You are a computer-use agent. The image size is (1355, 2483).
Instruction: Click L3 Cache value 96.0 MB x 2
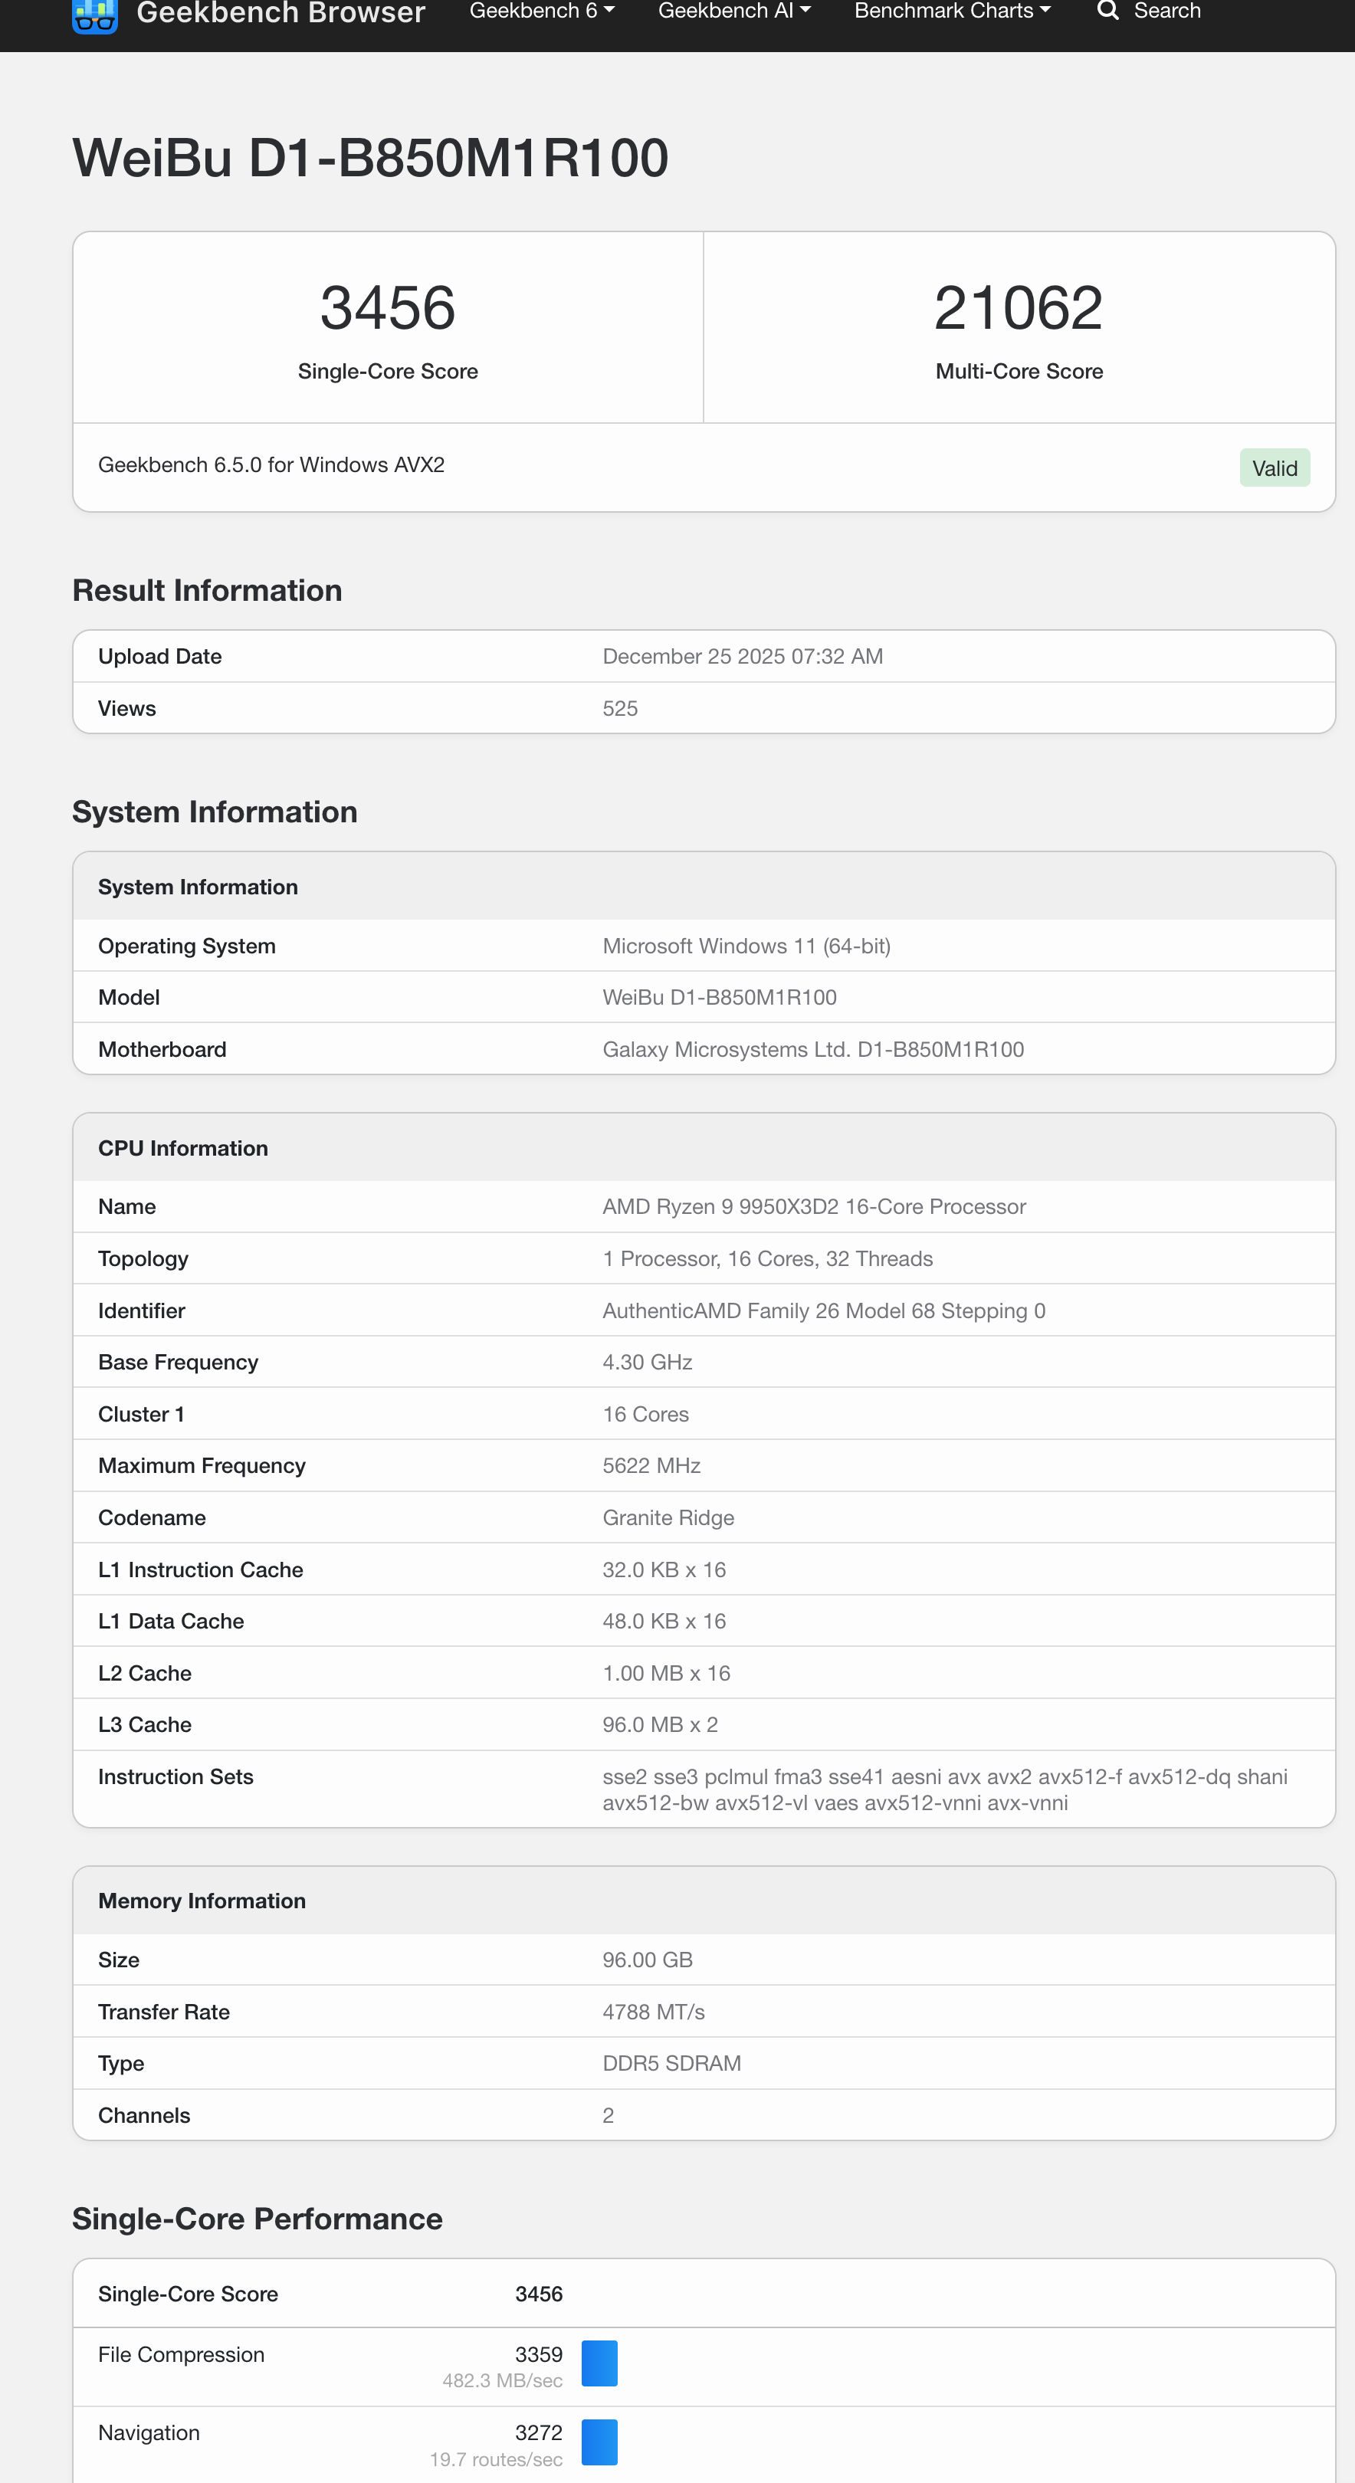pos(659,1724)
